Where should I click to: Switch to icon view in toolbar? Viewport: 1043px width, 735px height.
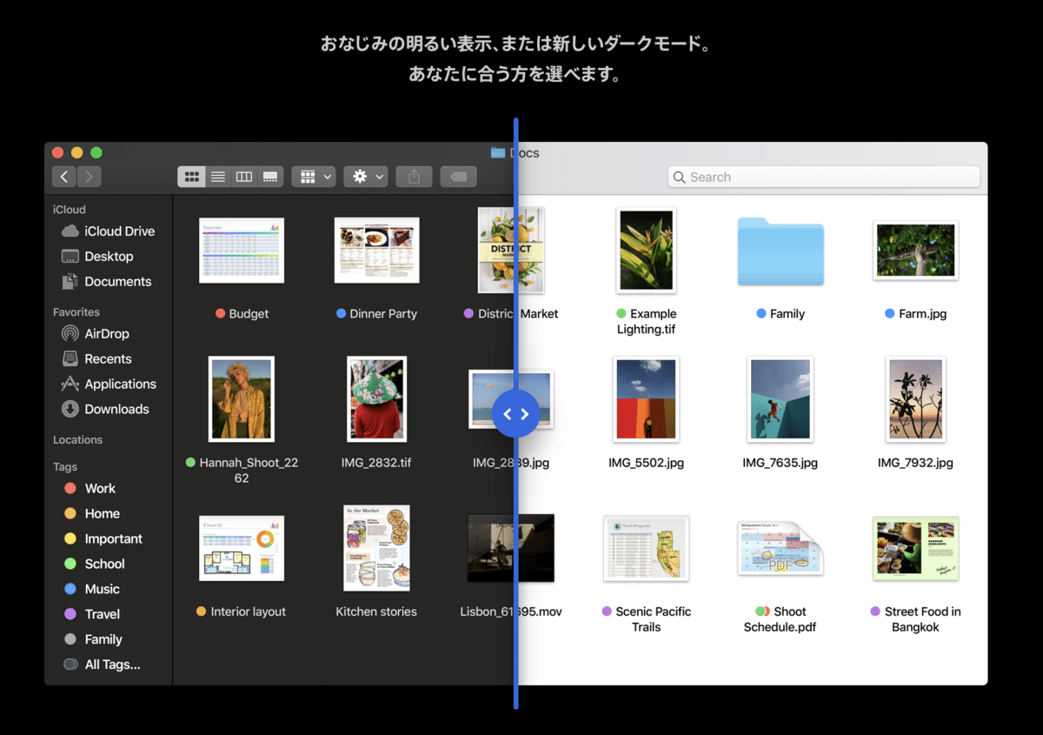[x=192, y=177]
